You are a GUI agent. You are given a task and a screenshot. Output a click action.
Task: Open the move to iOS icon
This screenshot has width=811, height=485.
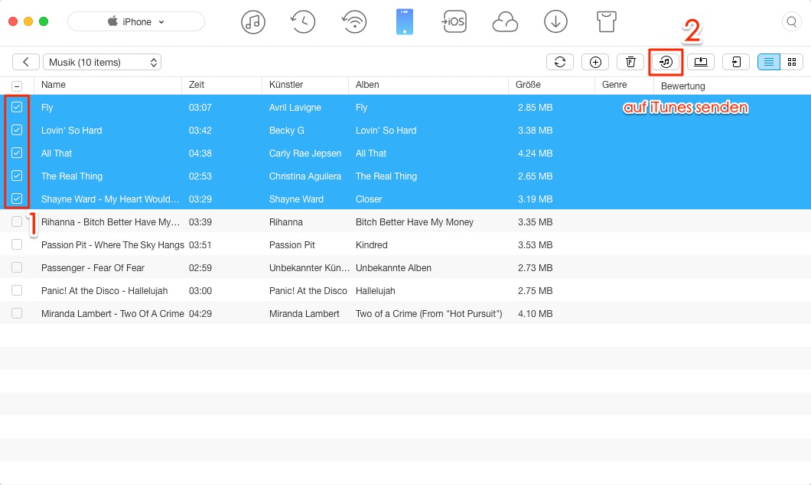454,22
